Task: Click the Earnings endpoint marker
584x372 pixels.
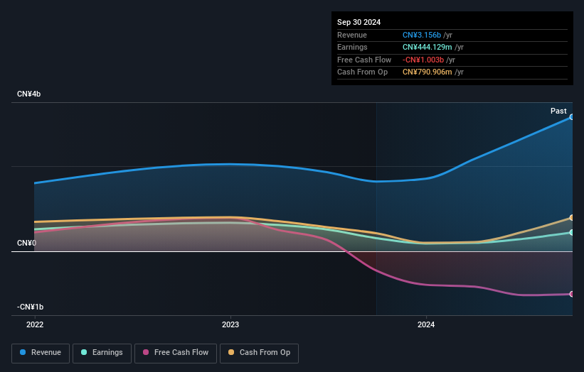Action: coord(571,233)
